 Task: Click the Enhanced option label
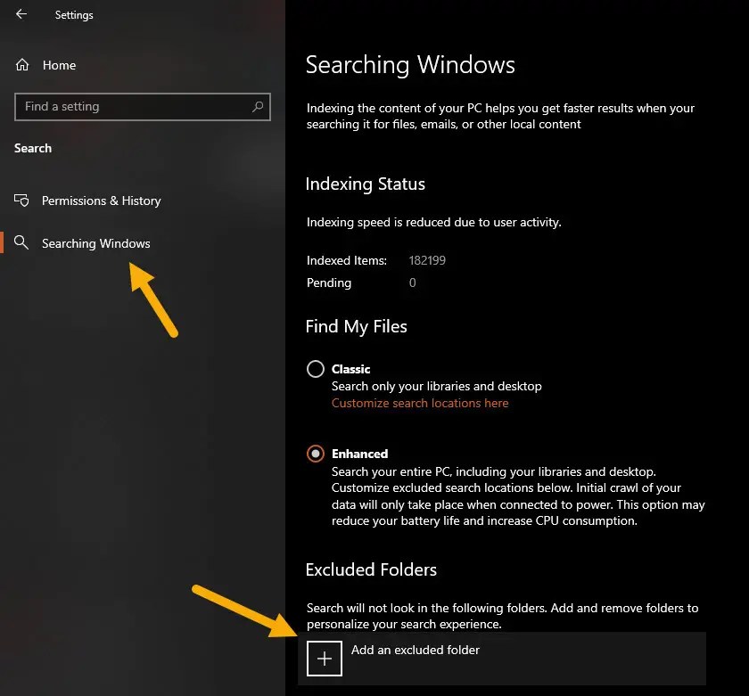359,454
